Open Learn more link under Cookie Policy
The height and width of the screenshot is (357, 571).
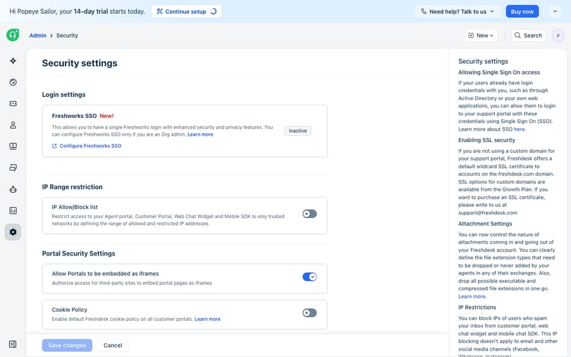click(x=207, y=319)
